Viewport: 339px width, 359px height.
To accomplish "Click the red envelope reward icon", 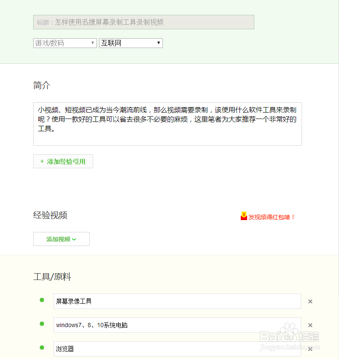I will (x=243, y=215).
